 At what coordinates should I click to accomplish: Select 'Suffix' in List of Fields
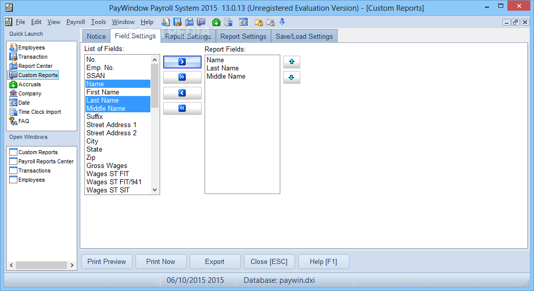point(118,116)
